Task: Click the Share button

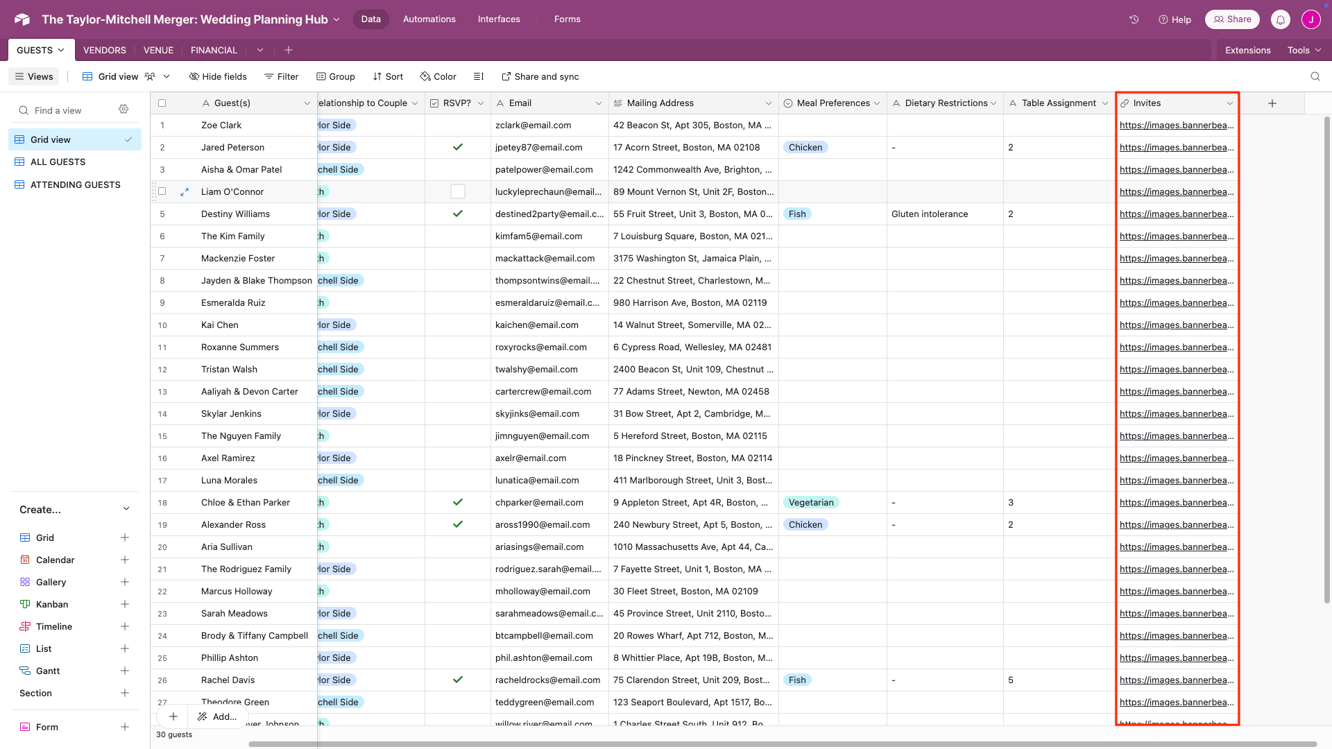Action: click(x=1232, y=19)
